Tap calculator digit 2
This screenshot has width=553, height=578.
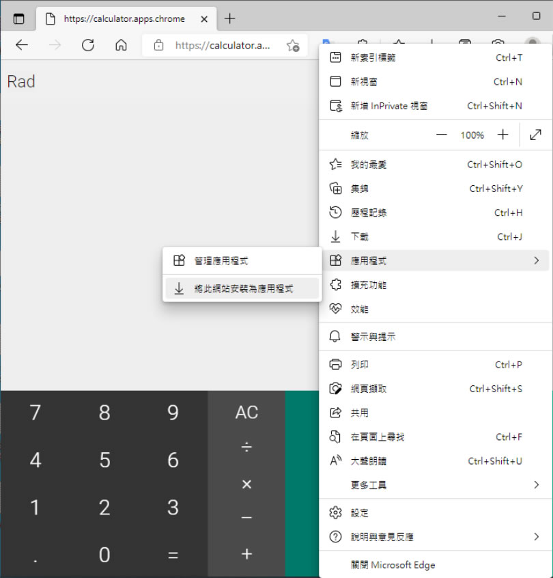(x=104, y=508)
